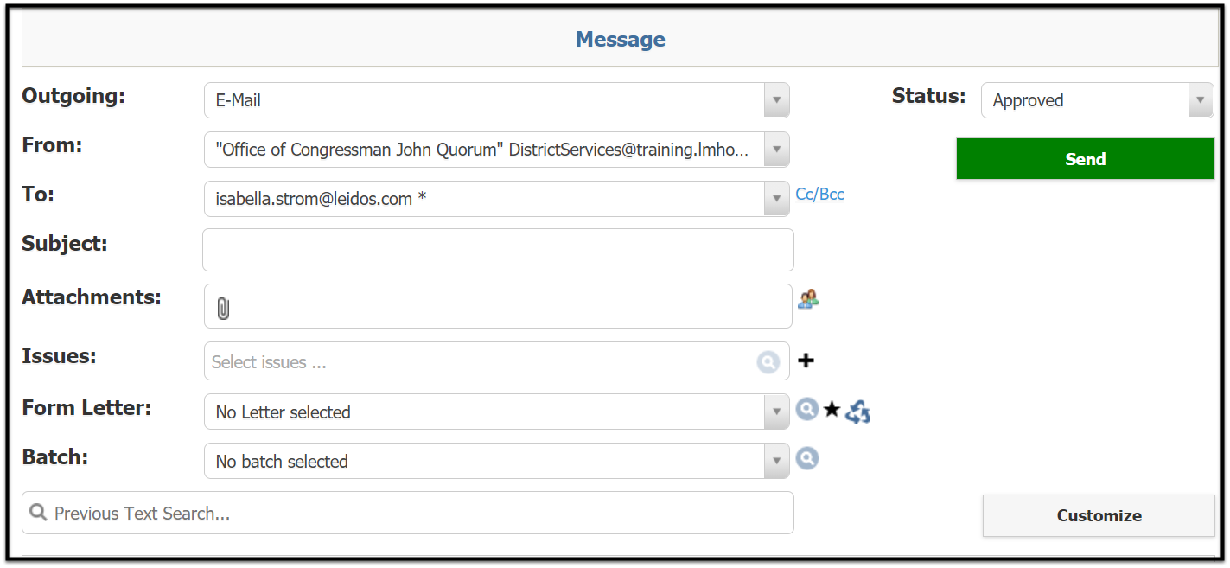Viewport: 1230px width, 568px height.
Task: Click inside the empty Subject field
Action: pos(498,250)
